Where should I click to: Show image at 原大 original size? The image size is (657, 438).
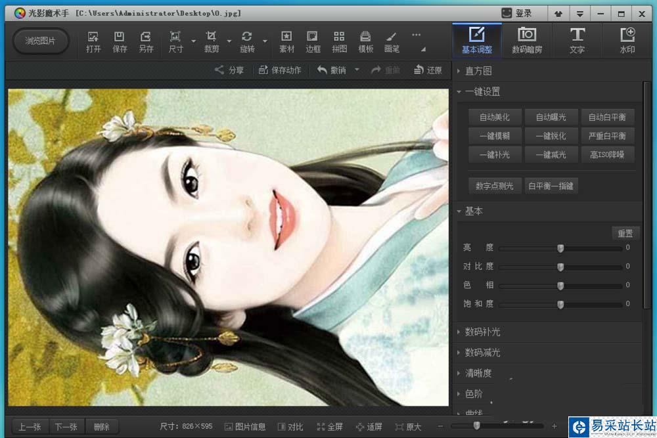[x=408, y=427]
